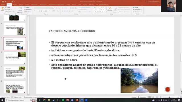Viewport: 182px width, 102px height.
Task: Select slide 7 thumbnail with bird image
Action: click(15, 73)
